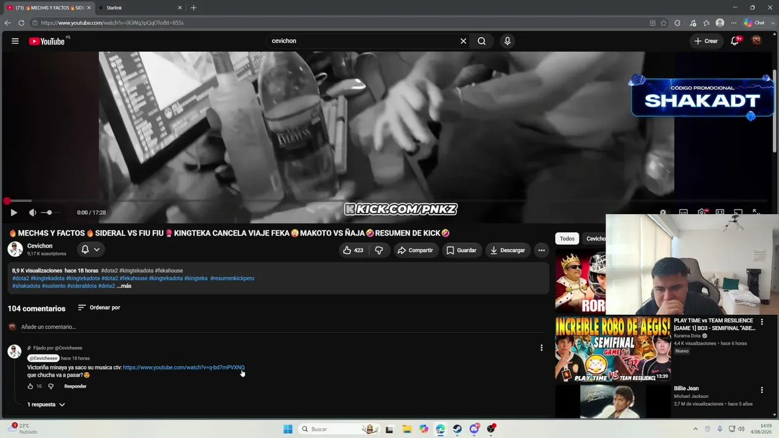Open the subscription notification bell dropdown

[x=91, y=249]
